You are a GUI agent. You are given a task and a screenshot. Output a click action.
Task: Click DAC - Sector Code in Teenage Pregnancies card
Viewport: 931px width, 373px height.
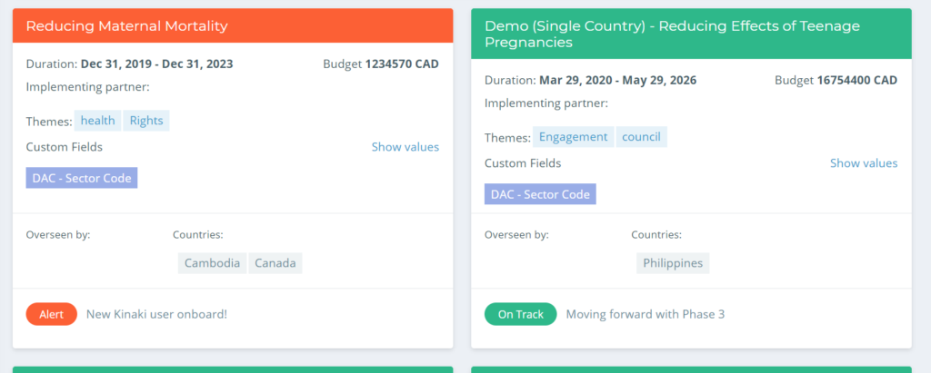pyautogui.click(x=540, y=194)
